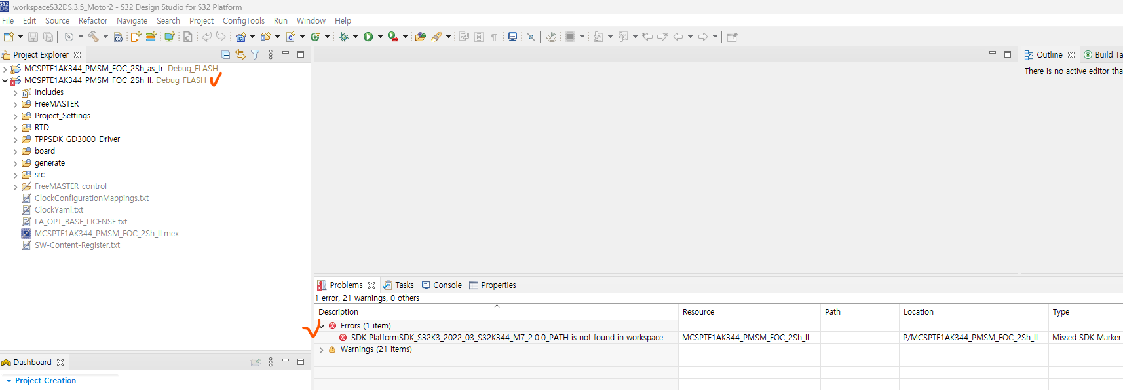Sort problems by Description column header
Screen dimensions: 1123x390
(496, 312)
